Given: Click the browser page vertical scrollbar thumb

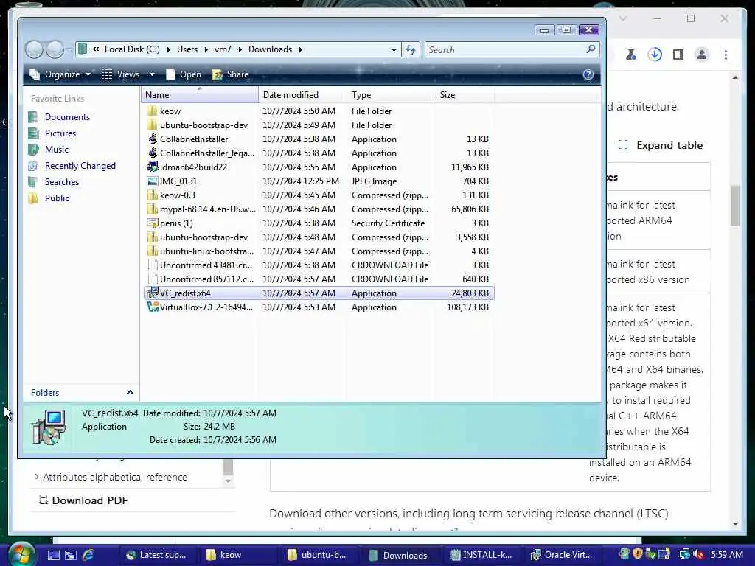Looking at the screenshot, I should tap(735, 206).
